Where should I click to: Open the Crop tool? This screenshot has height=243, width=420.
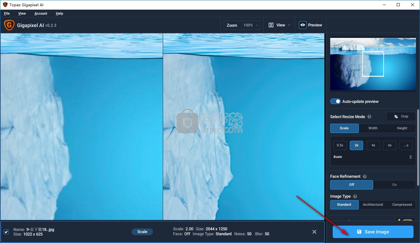(401, 117)
